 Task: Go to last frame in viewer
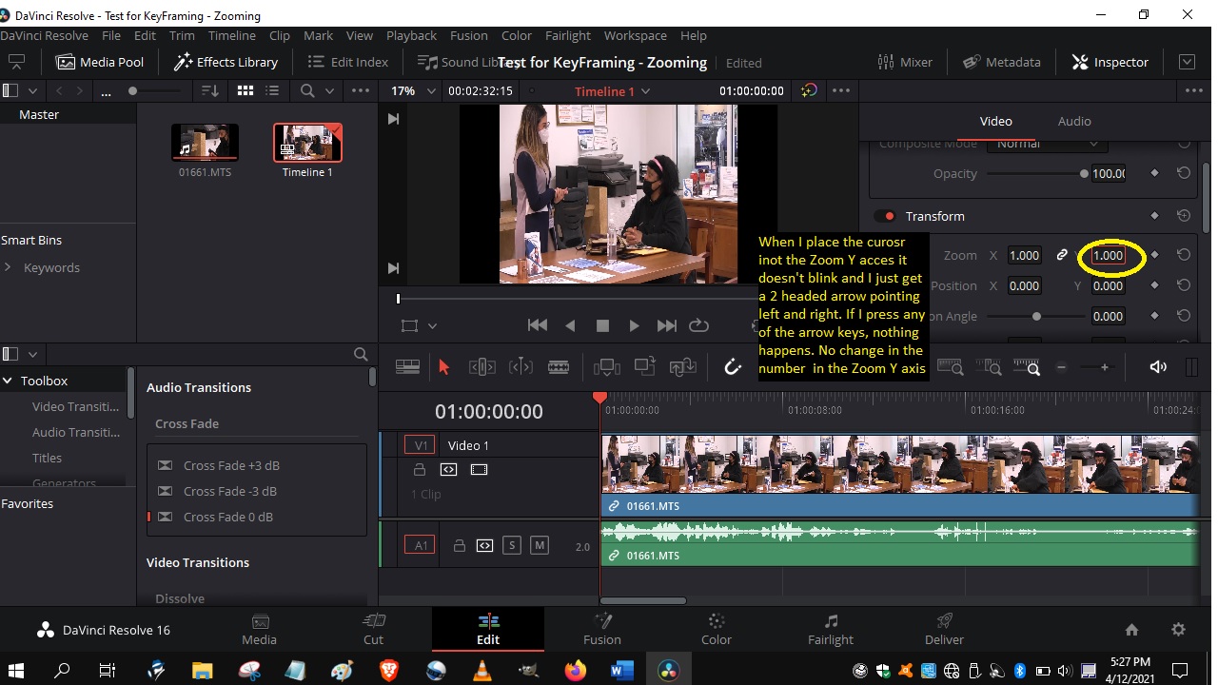667,325
